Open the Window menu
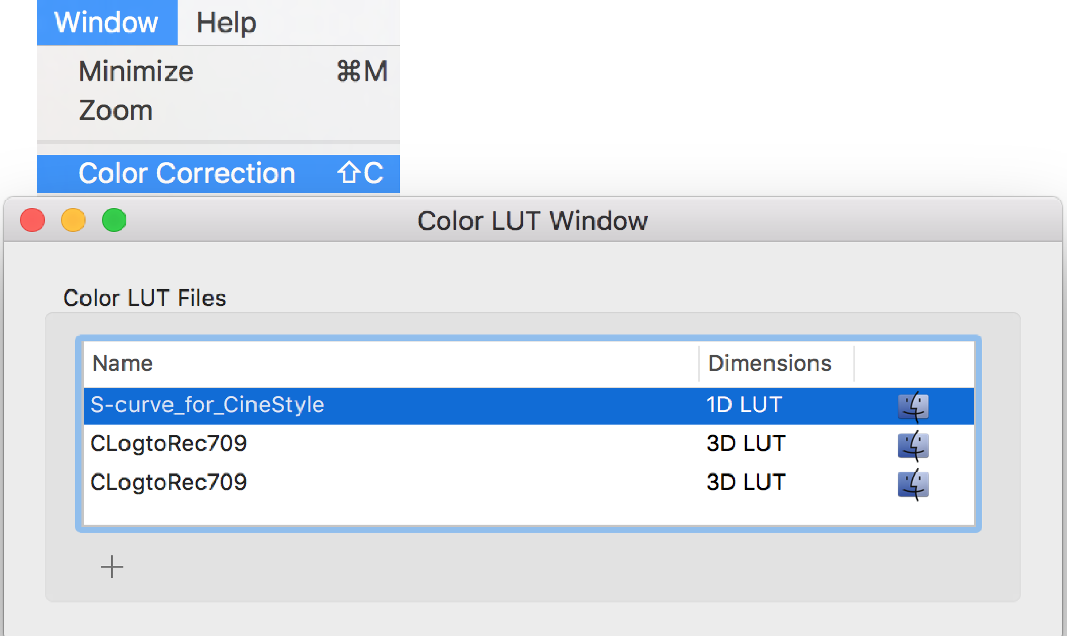This screenshot has width=1067, height=636. (107, 22)
